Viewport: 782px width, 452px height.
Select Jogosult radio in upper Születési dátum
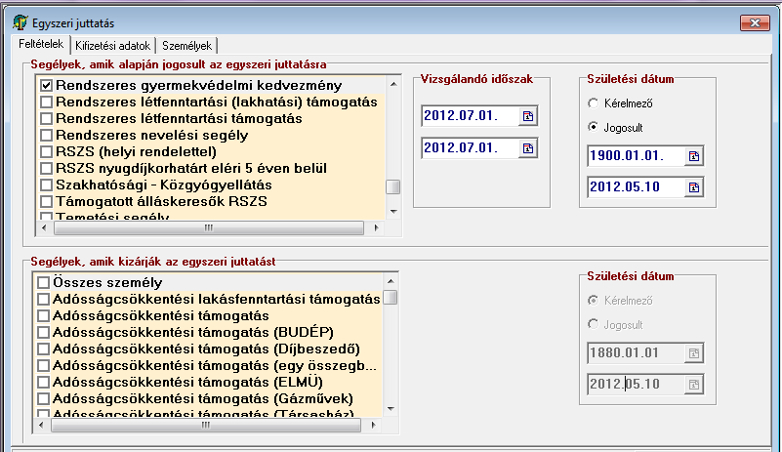593,127
